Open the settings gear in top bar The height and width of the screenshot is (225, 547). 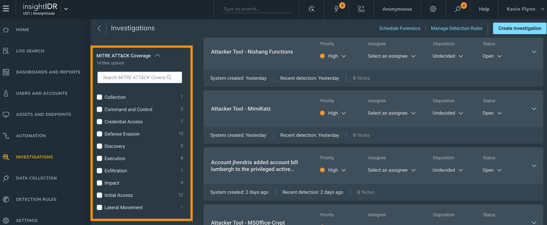tap(433, 9)
